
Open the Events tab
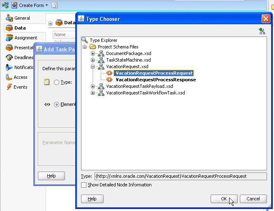(x=17, y=87)
